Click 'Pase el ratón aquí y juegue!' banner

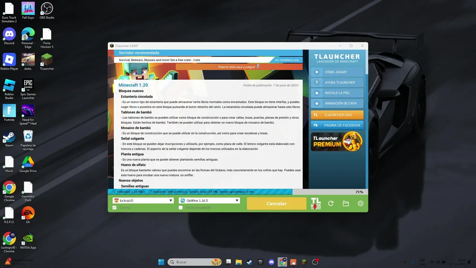click(x=239, y=67)
